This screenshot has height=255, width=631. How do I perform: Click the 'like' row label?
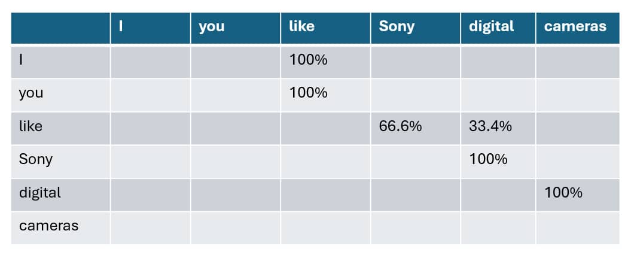[60, 129]
